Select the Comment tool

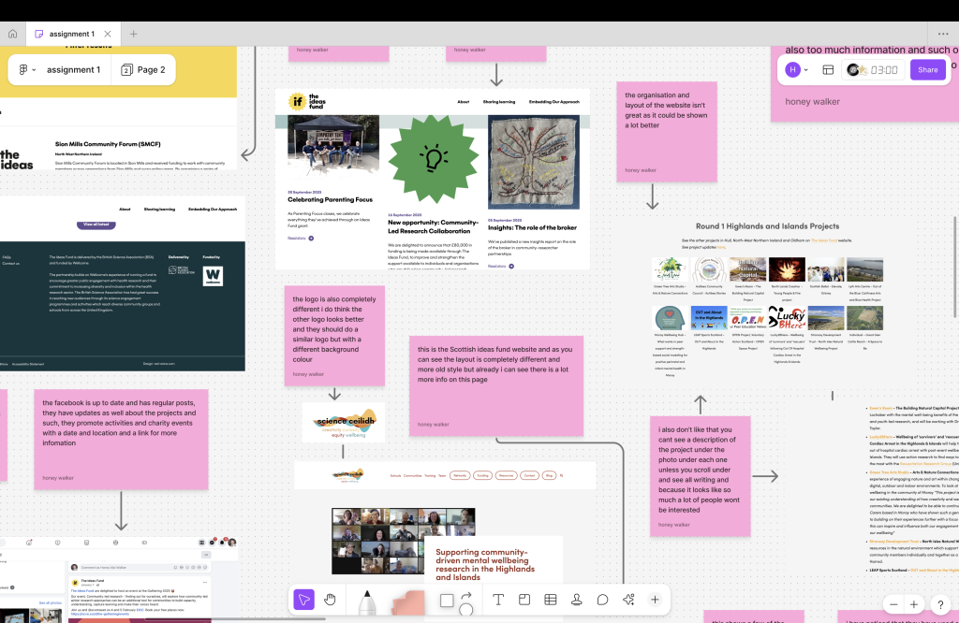tap(603, 600)
